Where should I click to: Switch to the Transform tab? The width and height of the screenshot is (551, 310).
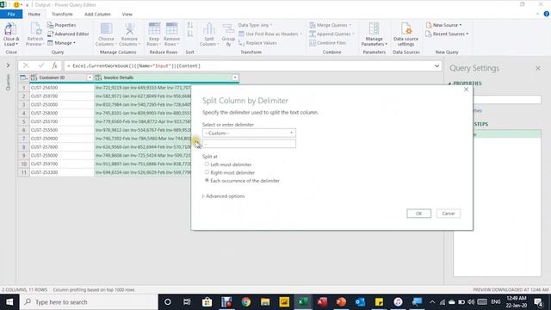tap(62, 14)
